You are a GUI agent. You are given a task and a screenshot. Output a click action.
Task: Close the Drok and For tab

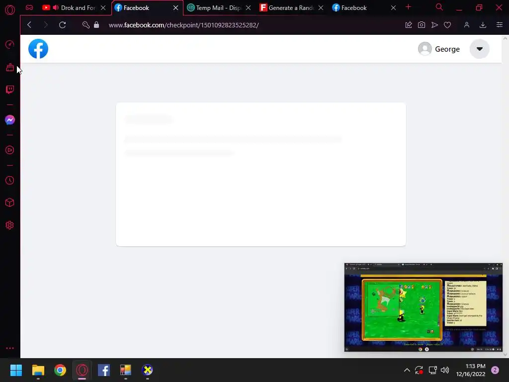pyautogui.click(x=103, y=7)
